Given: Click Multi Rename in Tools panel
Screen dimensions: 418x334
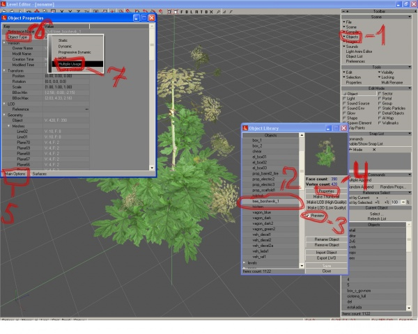Looking at the screenshot, I should click(x=392, y=83).
